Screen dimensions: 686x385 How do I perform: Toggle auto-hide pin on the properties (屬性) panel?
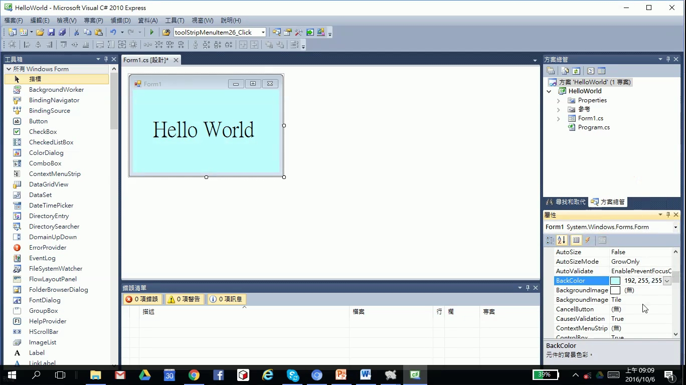(x=668, y=215)
